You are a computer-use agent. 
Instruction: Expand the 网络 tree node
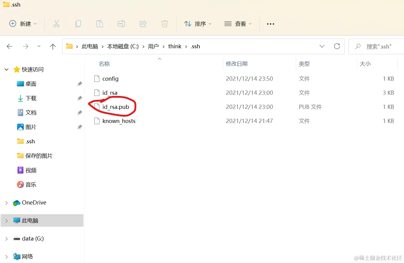(6, 256)
